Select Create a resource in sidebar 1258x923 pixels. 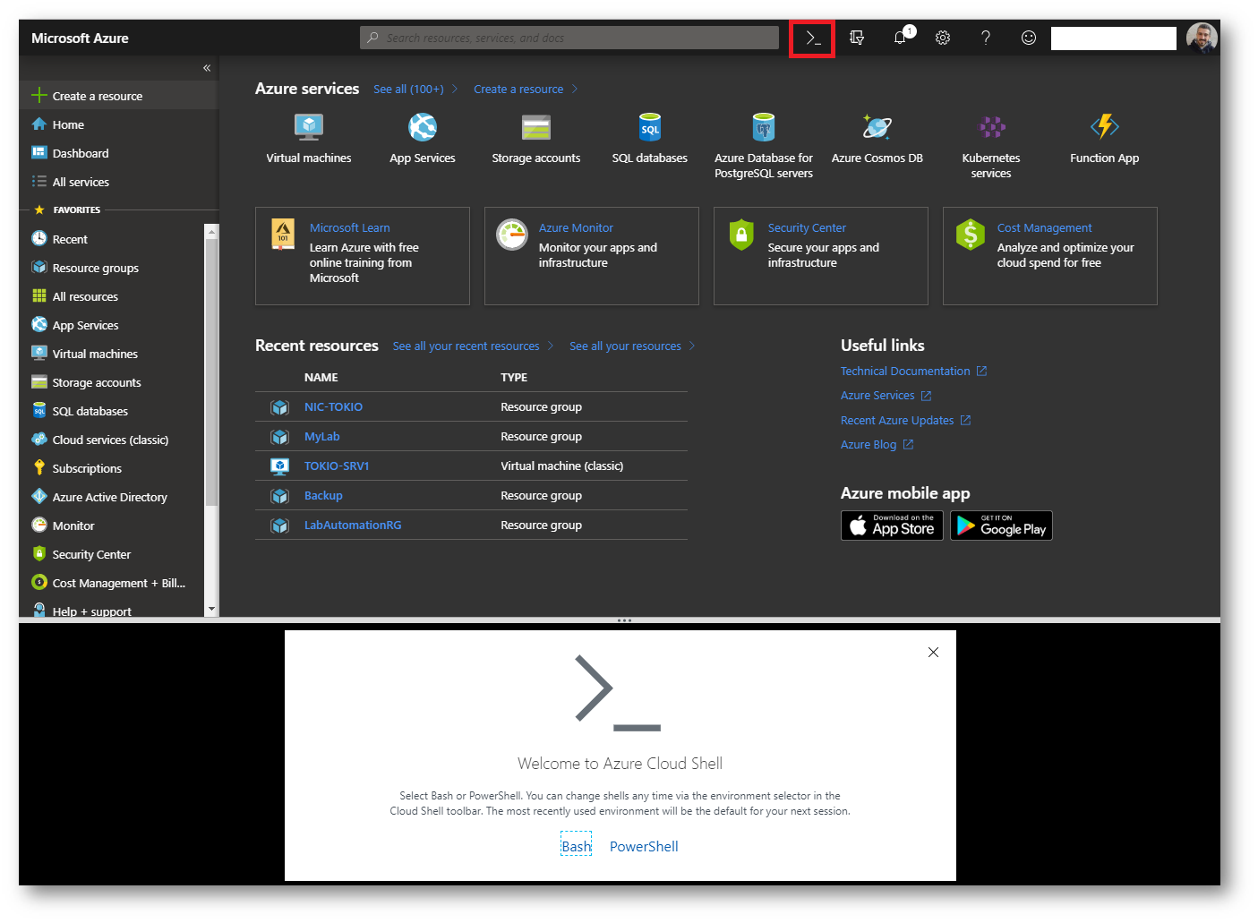coord(118,96)
